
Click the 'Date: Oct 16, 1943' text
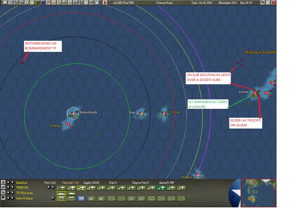pyautogui.click(x=202, y=3)
